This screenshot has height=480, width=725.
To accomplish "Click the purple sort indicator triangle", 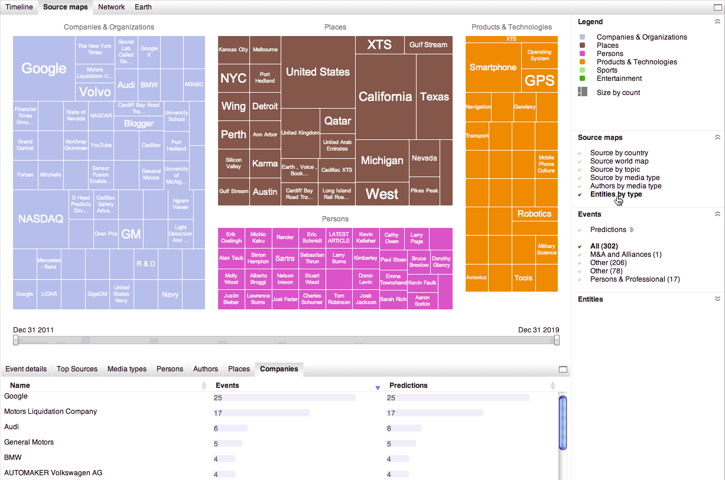I will point(378,388).
